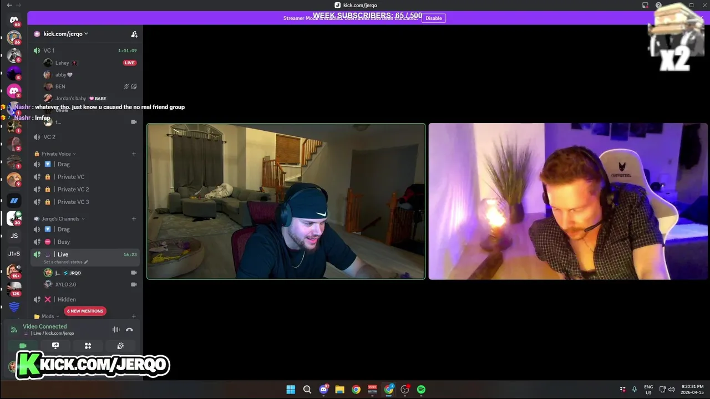The height and width of the screenshot is (399, 710).
Task: Open clock and date in taskbar
Action: [x=691, y=390]
